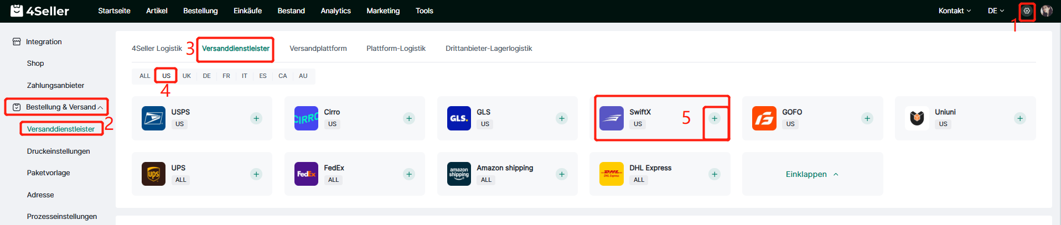This screenshot has height=225, width=1061.
Task: Open the DE language dropdown
Action: [x=996, y=11]
